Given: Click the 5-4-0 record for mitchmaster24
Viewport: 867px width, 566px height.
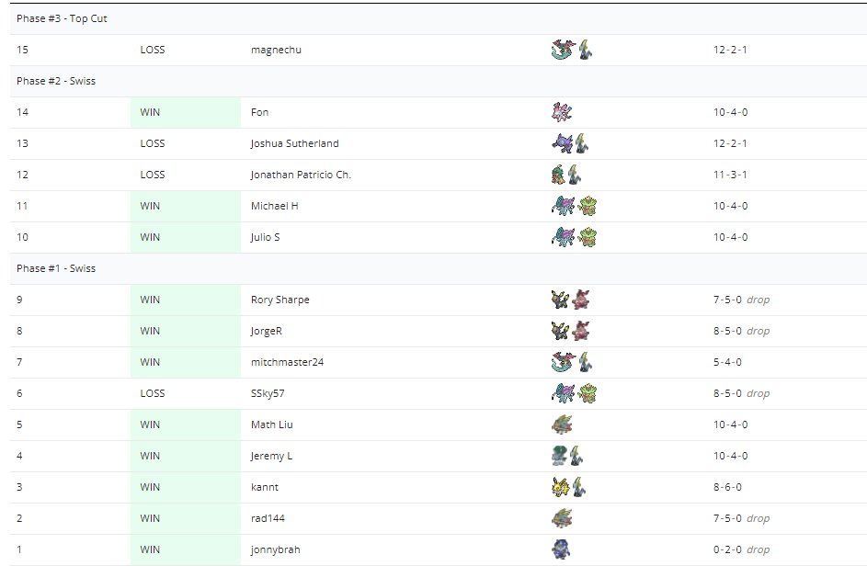Looking at the screenshot, I should pos(727,362).
